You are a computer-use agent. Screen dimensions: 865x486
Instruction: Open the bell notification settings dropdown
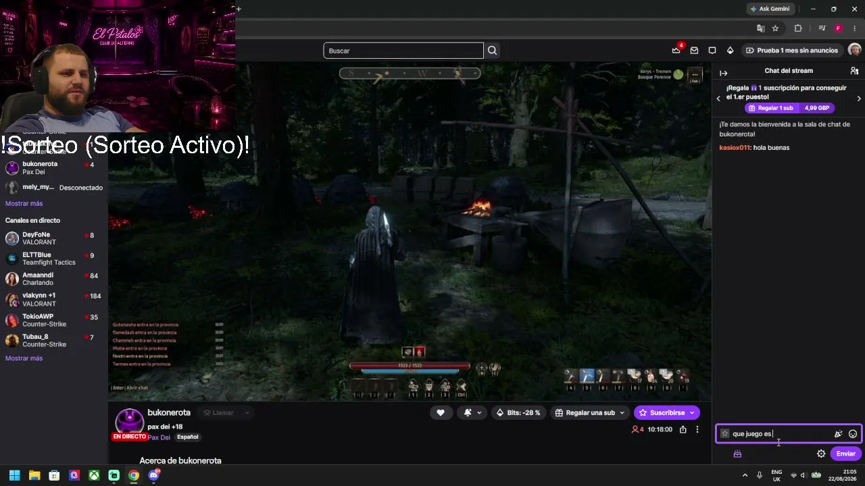[x=472, y=412]
